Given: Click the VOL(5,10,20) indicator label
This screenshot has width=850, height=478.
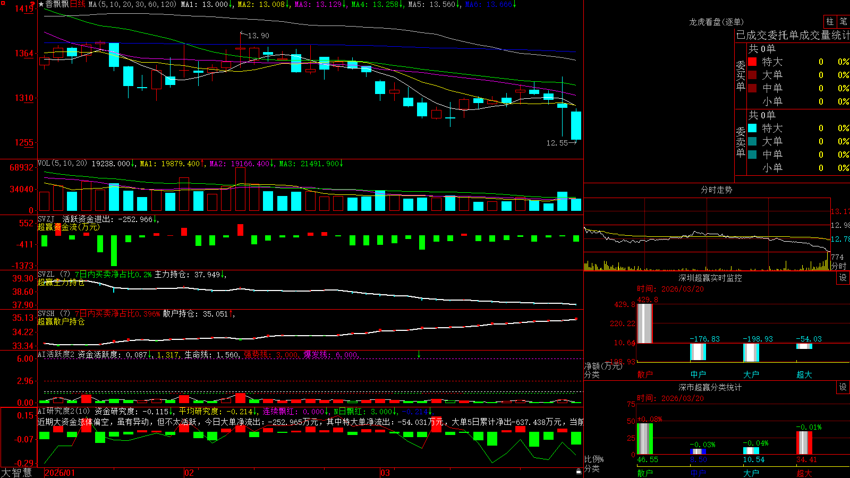Looking at the screenshot, I should pos(62,164).
